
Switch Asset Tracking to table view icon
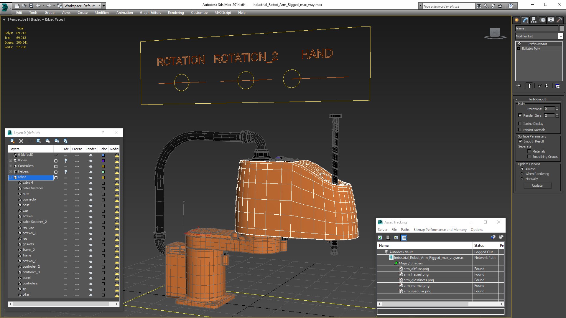pos(404,238)
